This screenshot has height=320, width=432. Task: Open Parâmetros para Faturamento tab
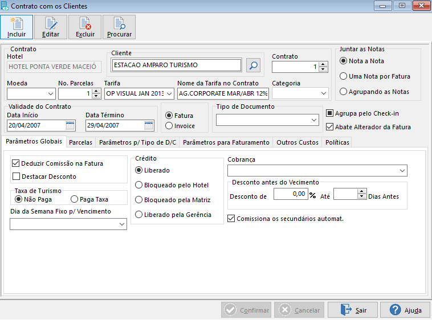(226, 142)
